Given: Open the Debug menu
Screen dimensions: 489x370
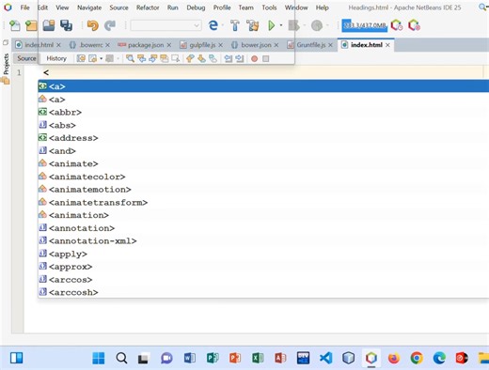Looking at the screenshot, I should (x=196, y=8).
